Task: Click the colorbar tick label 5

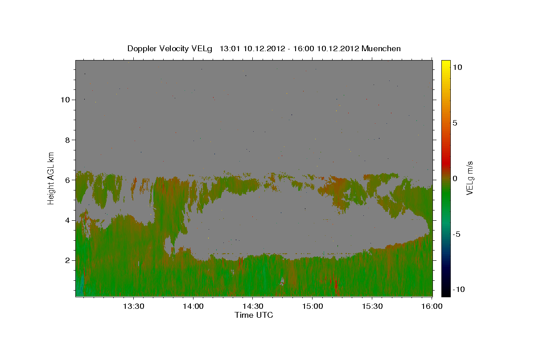Action: click(x=455, y=123)
